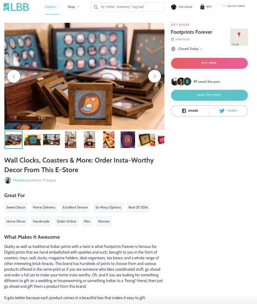Viewport: 257px width, 304px height.
Task: Share via the Facebook icon
Action: (x=184, y=111)
